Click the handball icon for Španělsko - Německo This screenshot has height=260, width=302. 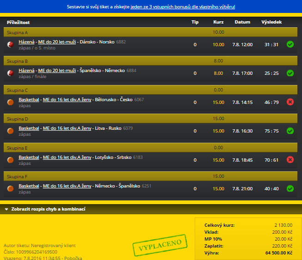(10, 73)
